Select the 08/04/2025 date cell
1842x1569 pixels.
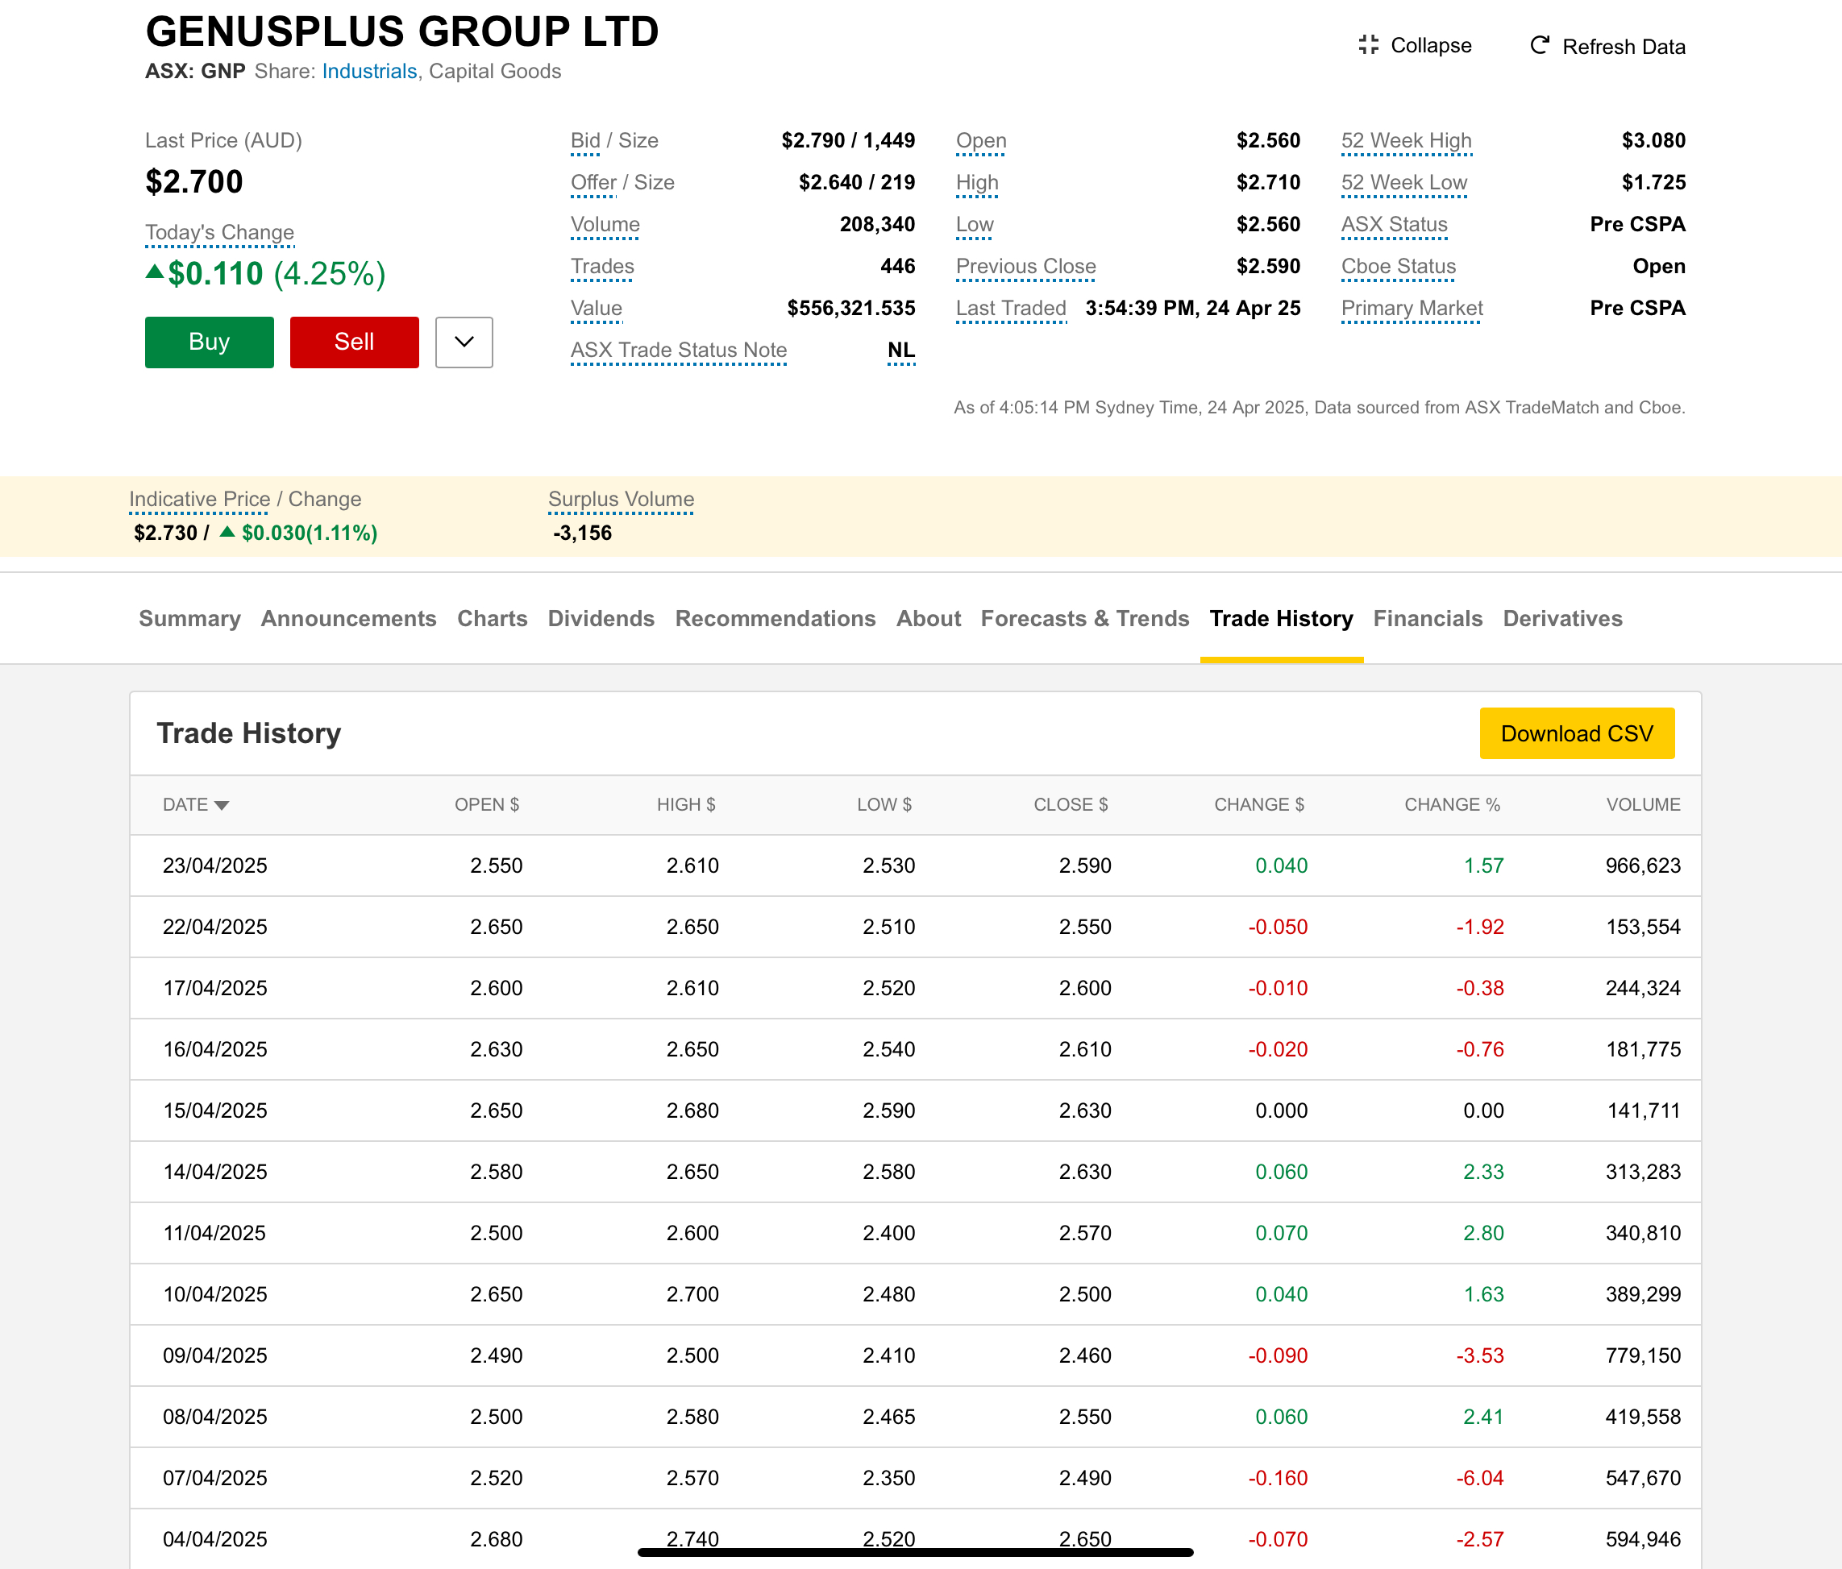pos(215,1417)
